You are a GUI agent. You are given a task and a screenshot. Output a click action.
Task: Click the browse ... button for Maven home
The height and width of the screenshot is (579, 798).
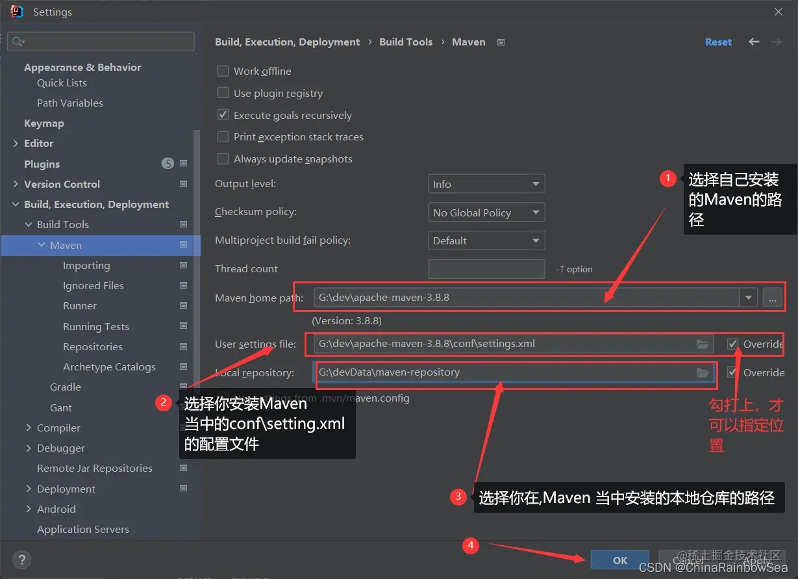(773, 298)
